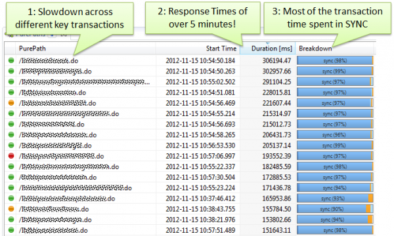Click green status icon of 165953.86 ms row
Screen dimensions: 394x236
(11, 198)
